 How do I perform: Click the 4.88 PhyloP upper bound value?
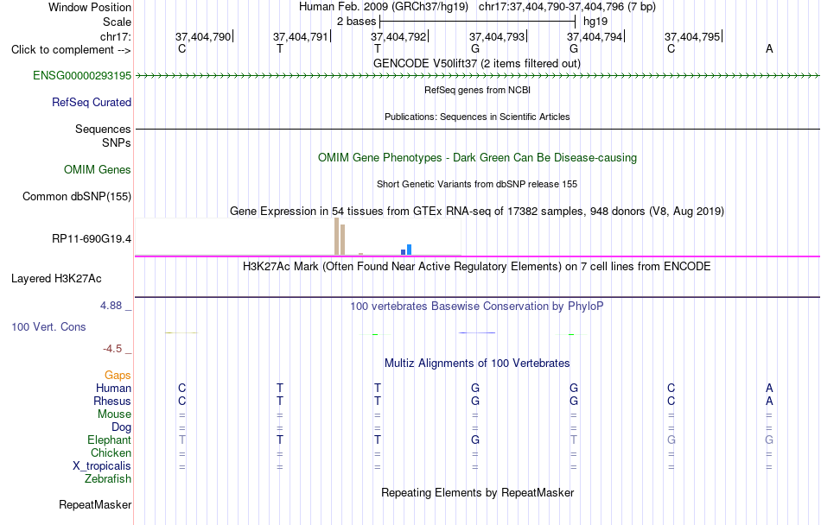coord(111,306)
